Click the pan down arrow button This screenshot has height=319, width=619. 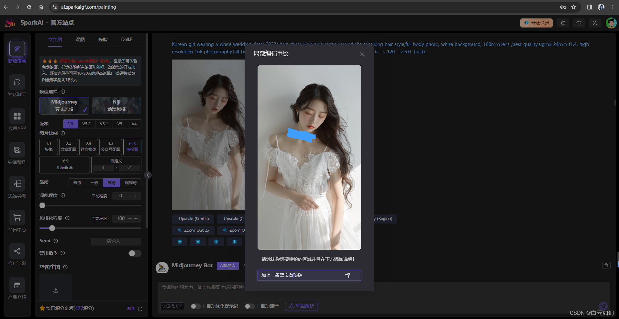click(235, 242)
